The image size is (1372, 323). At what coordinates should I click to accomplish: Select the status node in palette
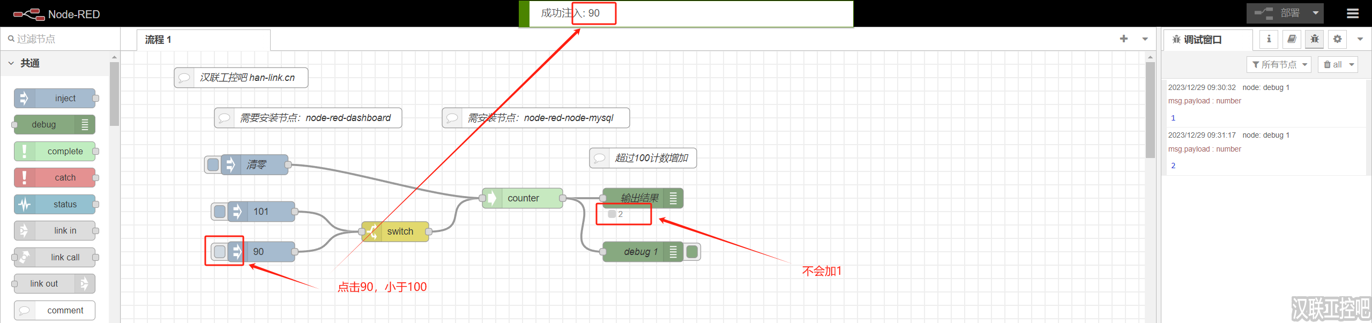(55, 204)
